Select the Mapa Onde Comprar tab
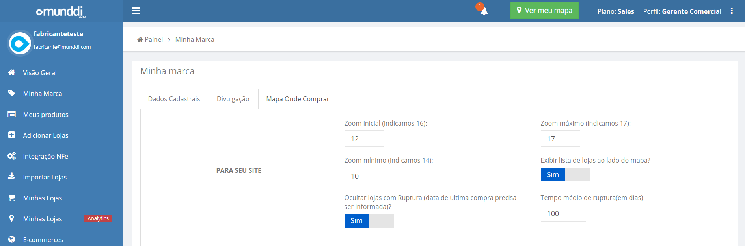This screenshot has height=246, width=745. (x=298, y=99)
